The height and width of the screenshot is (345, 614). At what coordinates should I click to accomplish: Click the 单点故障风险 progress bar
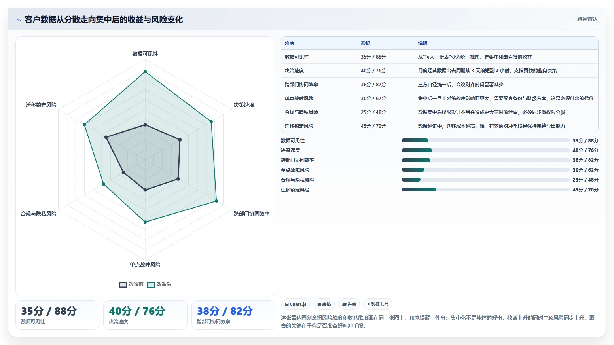click(x=485, y=170)
